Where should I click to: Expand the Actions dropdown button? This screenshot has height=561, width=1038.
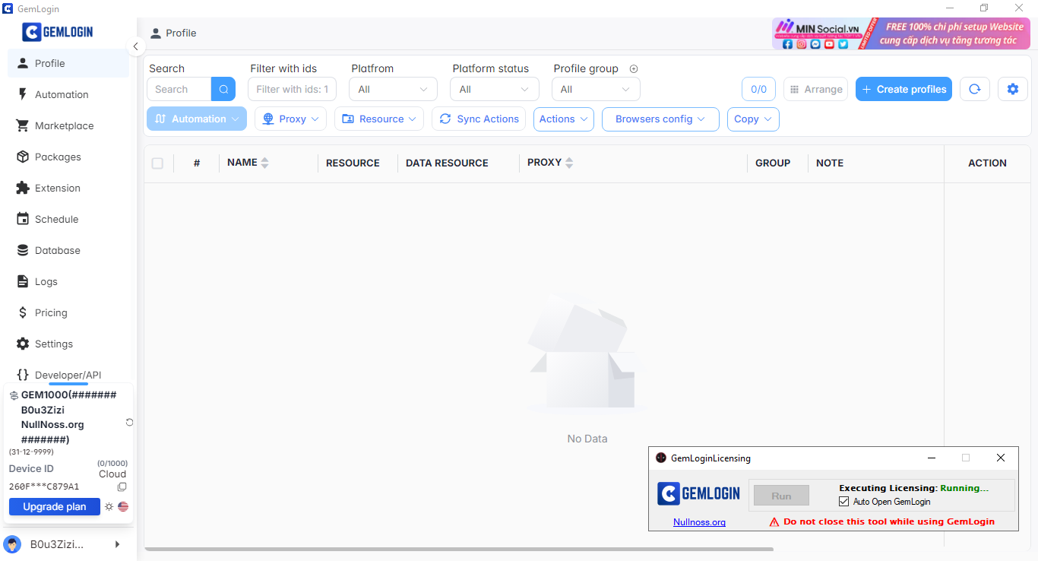tap(564, 119)
